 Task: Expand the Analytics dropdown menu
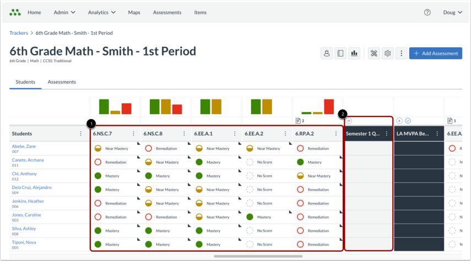click(x=101, y=12)
